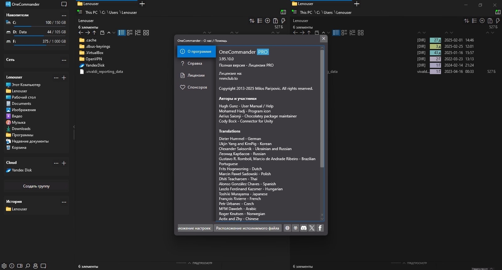Open the Спонсоров tab

196,87
